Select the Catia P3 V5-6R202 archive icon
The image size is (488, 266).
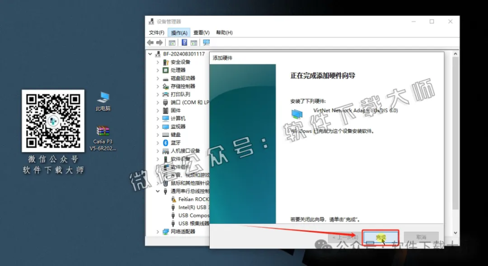click(103, 138)
